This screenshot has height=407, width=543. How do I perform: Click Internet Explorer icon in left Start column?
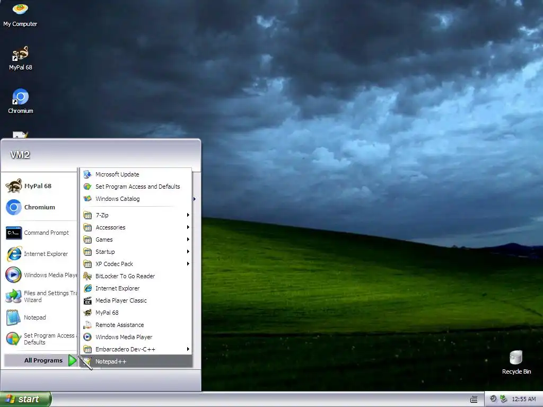click(x=14, y=254)
